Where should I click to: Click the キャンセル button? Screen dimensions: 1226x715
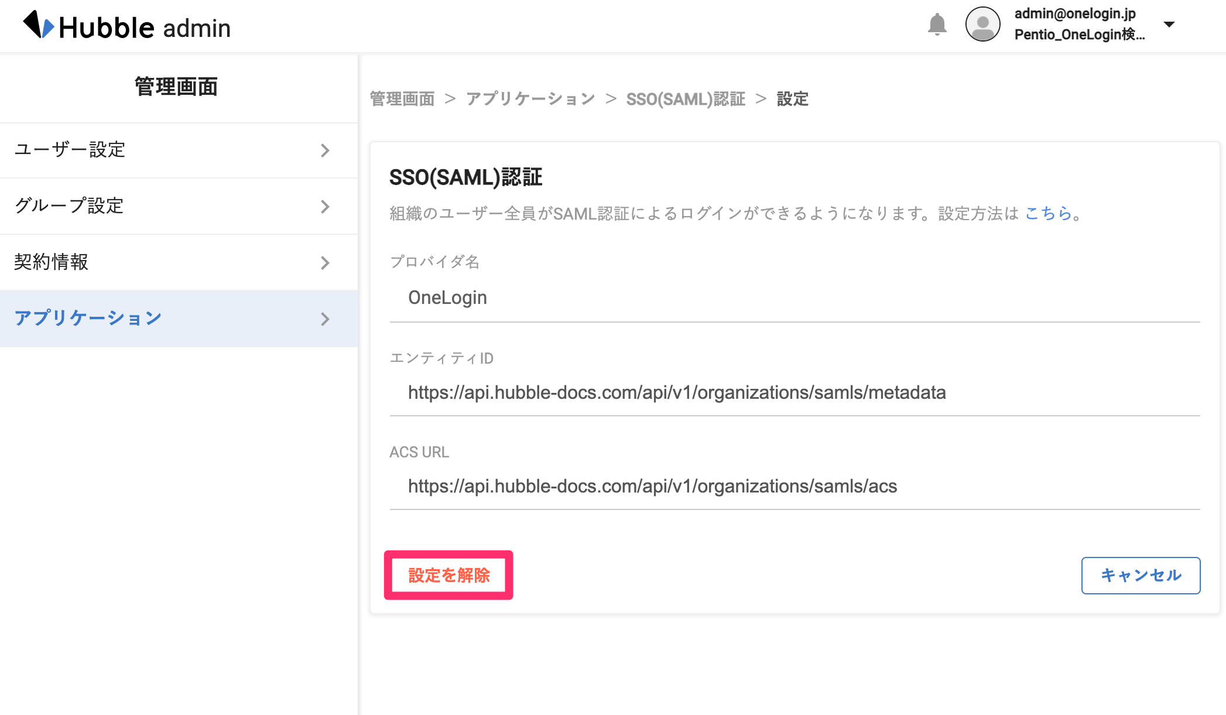pyautogui.click(x=1141, y=575)
